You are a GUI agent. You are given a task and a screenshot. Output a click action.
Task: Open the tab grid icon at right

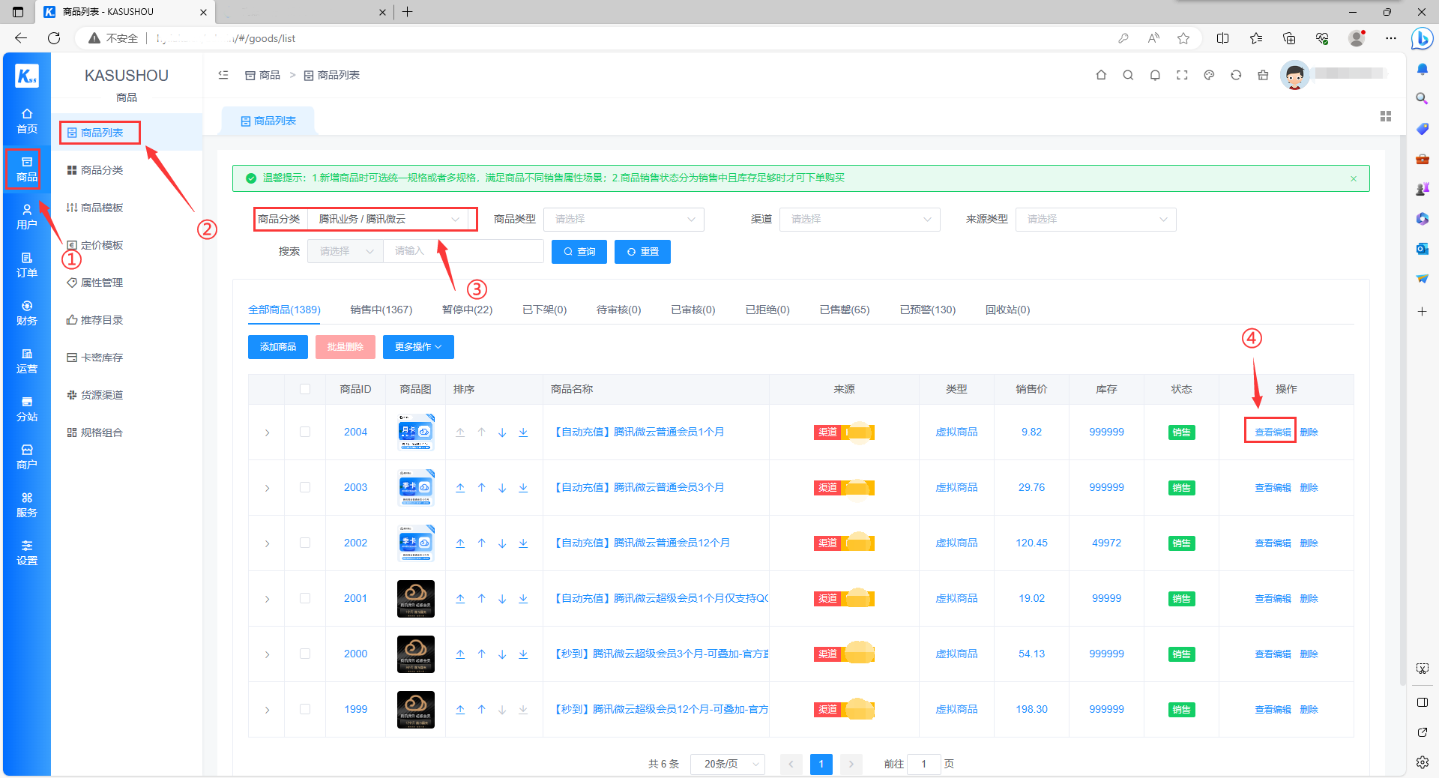(1386, 116)
